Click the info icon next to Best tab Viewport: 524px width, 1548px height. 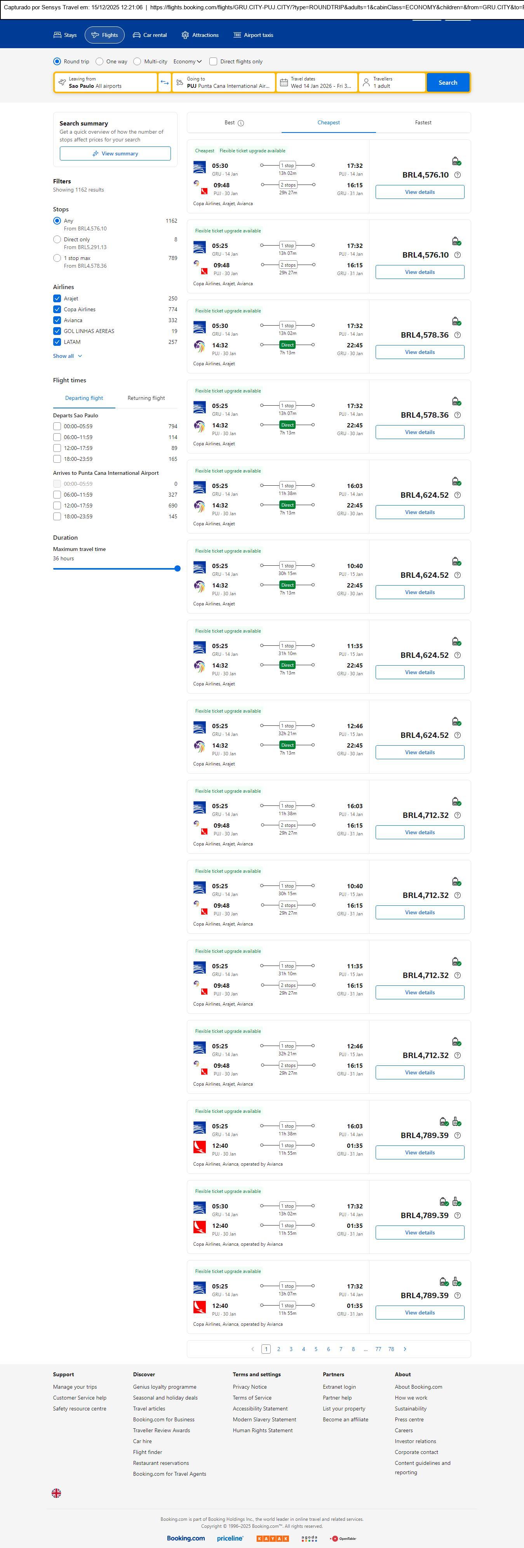coord(241,123)
